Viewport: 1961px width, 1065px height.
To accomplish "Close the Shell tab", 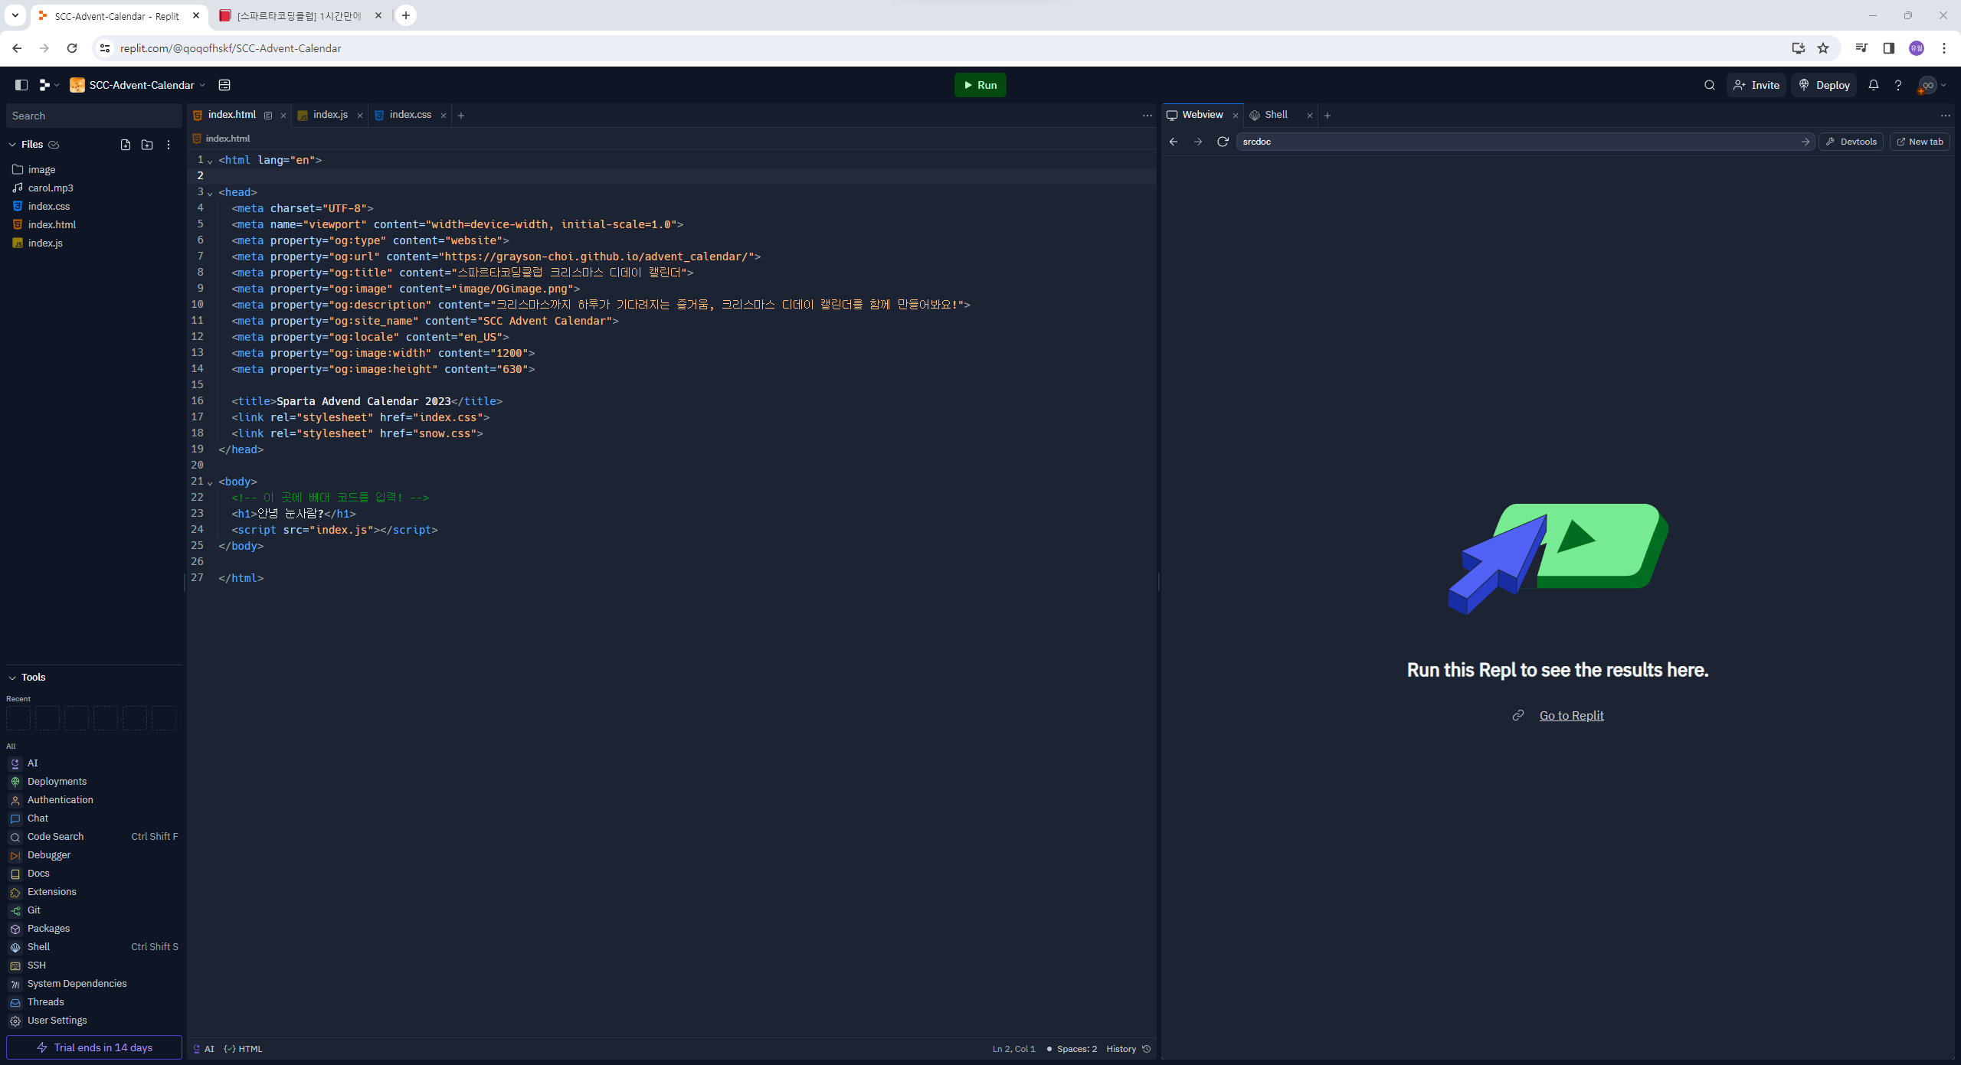I will 1310,116.
